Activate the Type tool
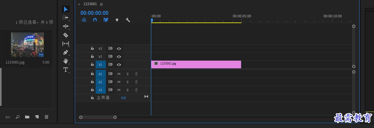374x128 pixels. 65,70
